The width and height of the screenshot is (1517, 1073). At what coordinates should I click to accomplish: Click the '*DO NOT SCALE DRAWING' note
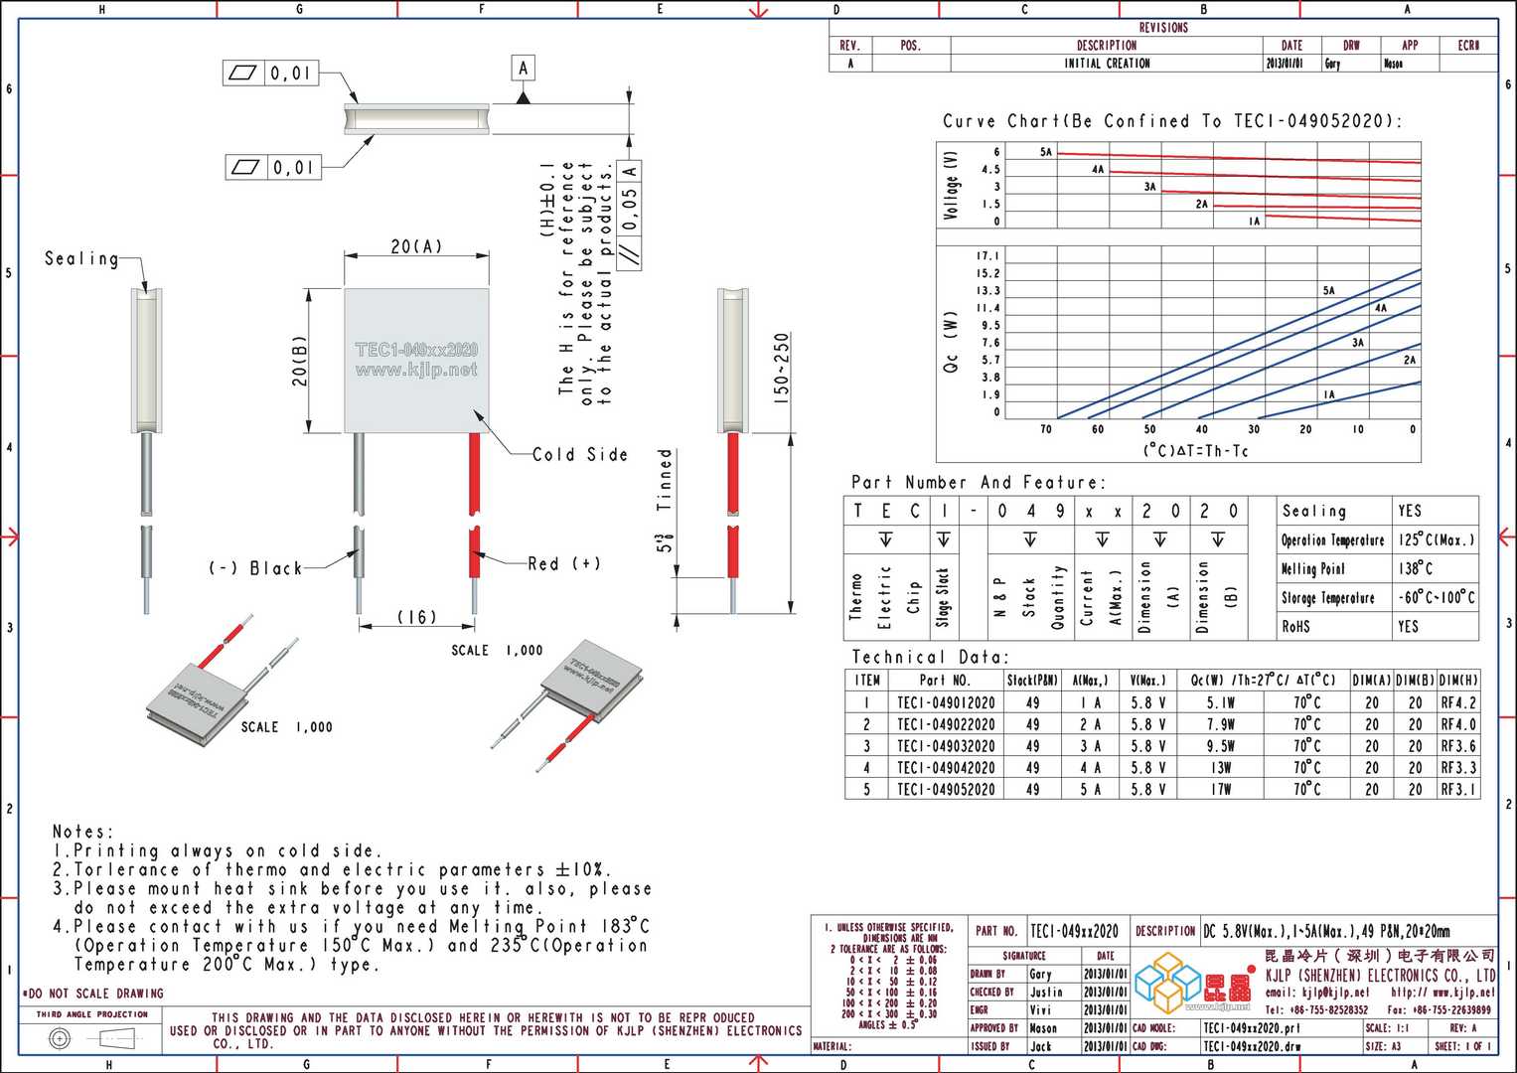92,994
